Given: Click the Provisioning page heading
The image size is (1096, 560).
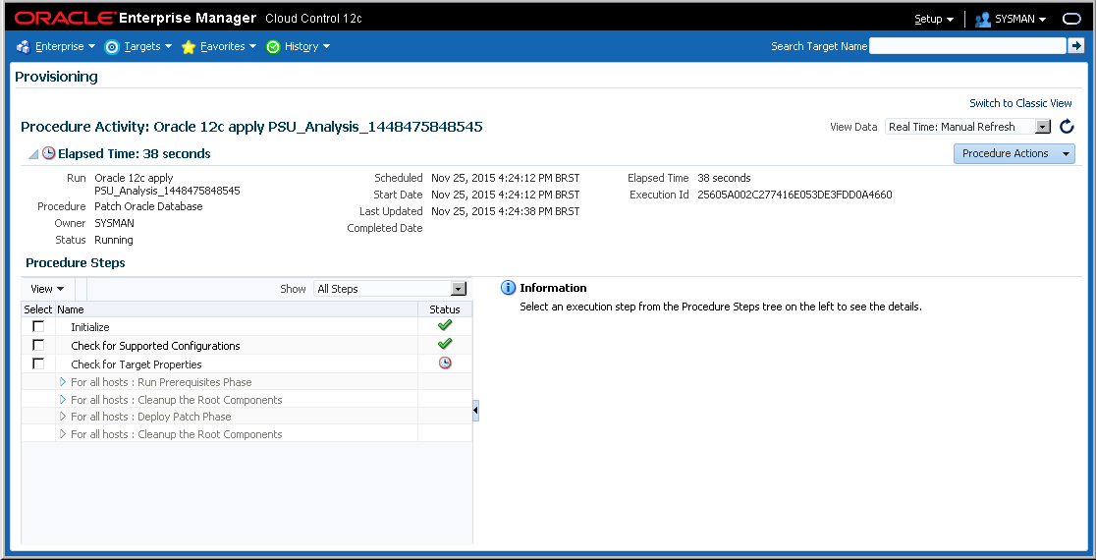Looking at the screenshot, I should pos(57,77).
